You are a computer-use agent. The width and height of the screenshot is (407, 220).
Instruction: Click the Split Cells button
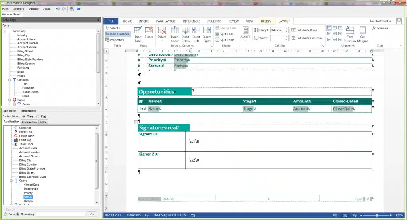pos(226,34)
